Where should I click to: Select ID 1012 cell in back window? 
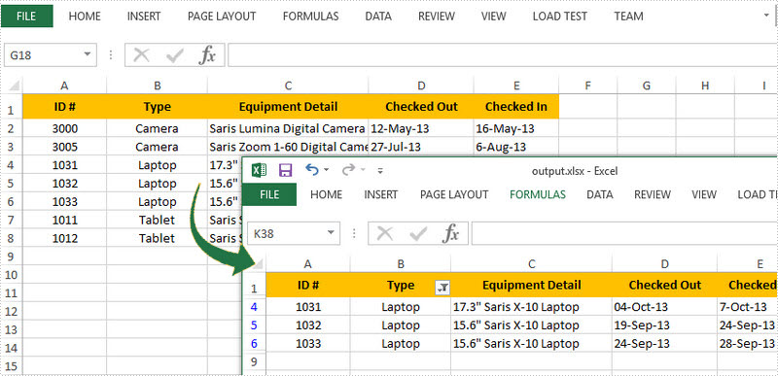coord(64,238)
